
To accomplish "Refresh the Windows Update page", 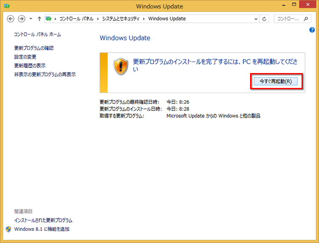I will (x=265, y=19).
